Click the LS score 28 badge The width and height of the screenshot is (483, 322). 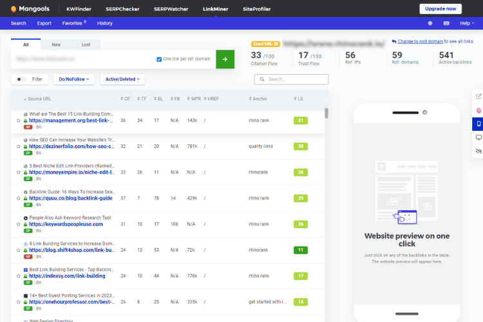pyautogui.click(x=301, y=146)
